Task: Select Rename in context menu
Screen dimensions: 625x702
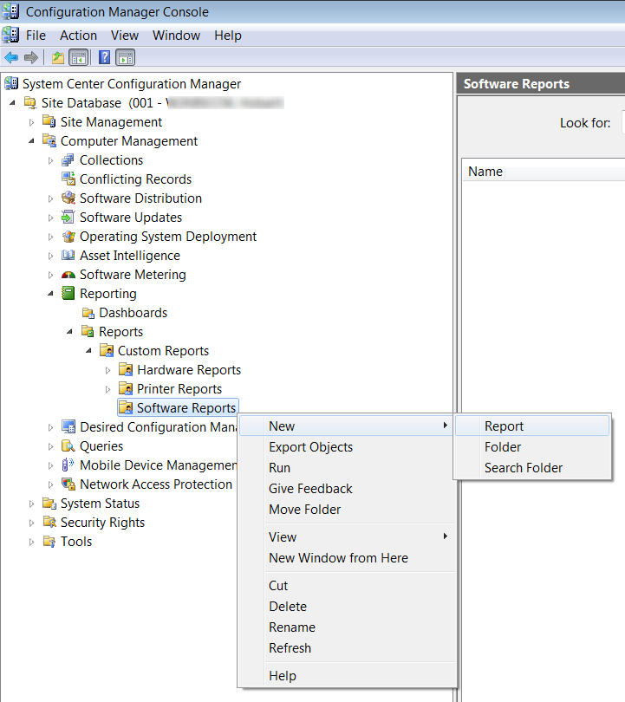Action: 347,627
